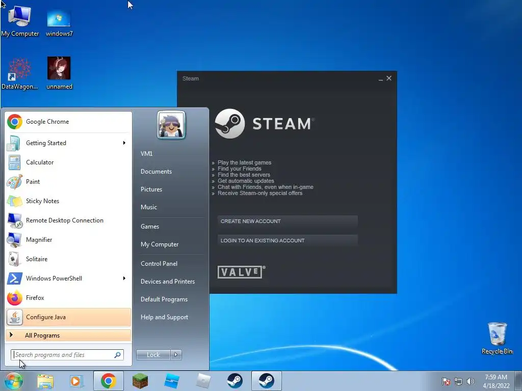This screenshot has width=522, height=391.
Task: Open Windows Media Player from the taskbar
Action: 76,381
